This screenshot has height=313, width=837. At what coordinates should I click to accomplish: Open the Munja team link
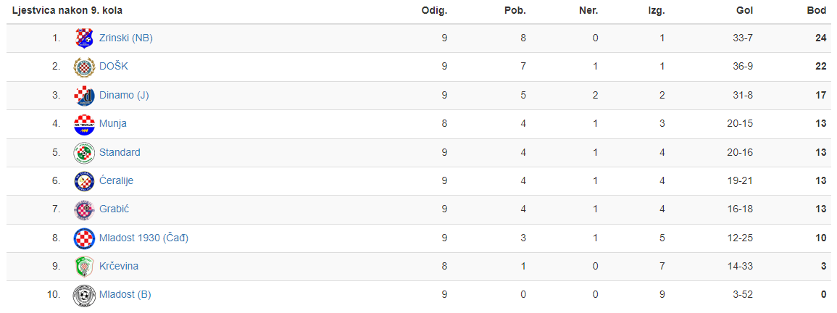point(113,123)
